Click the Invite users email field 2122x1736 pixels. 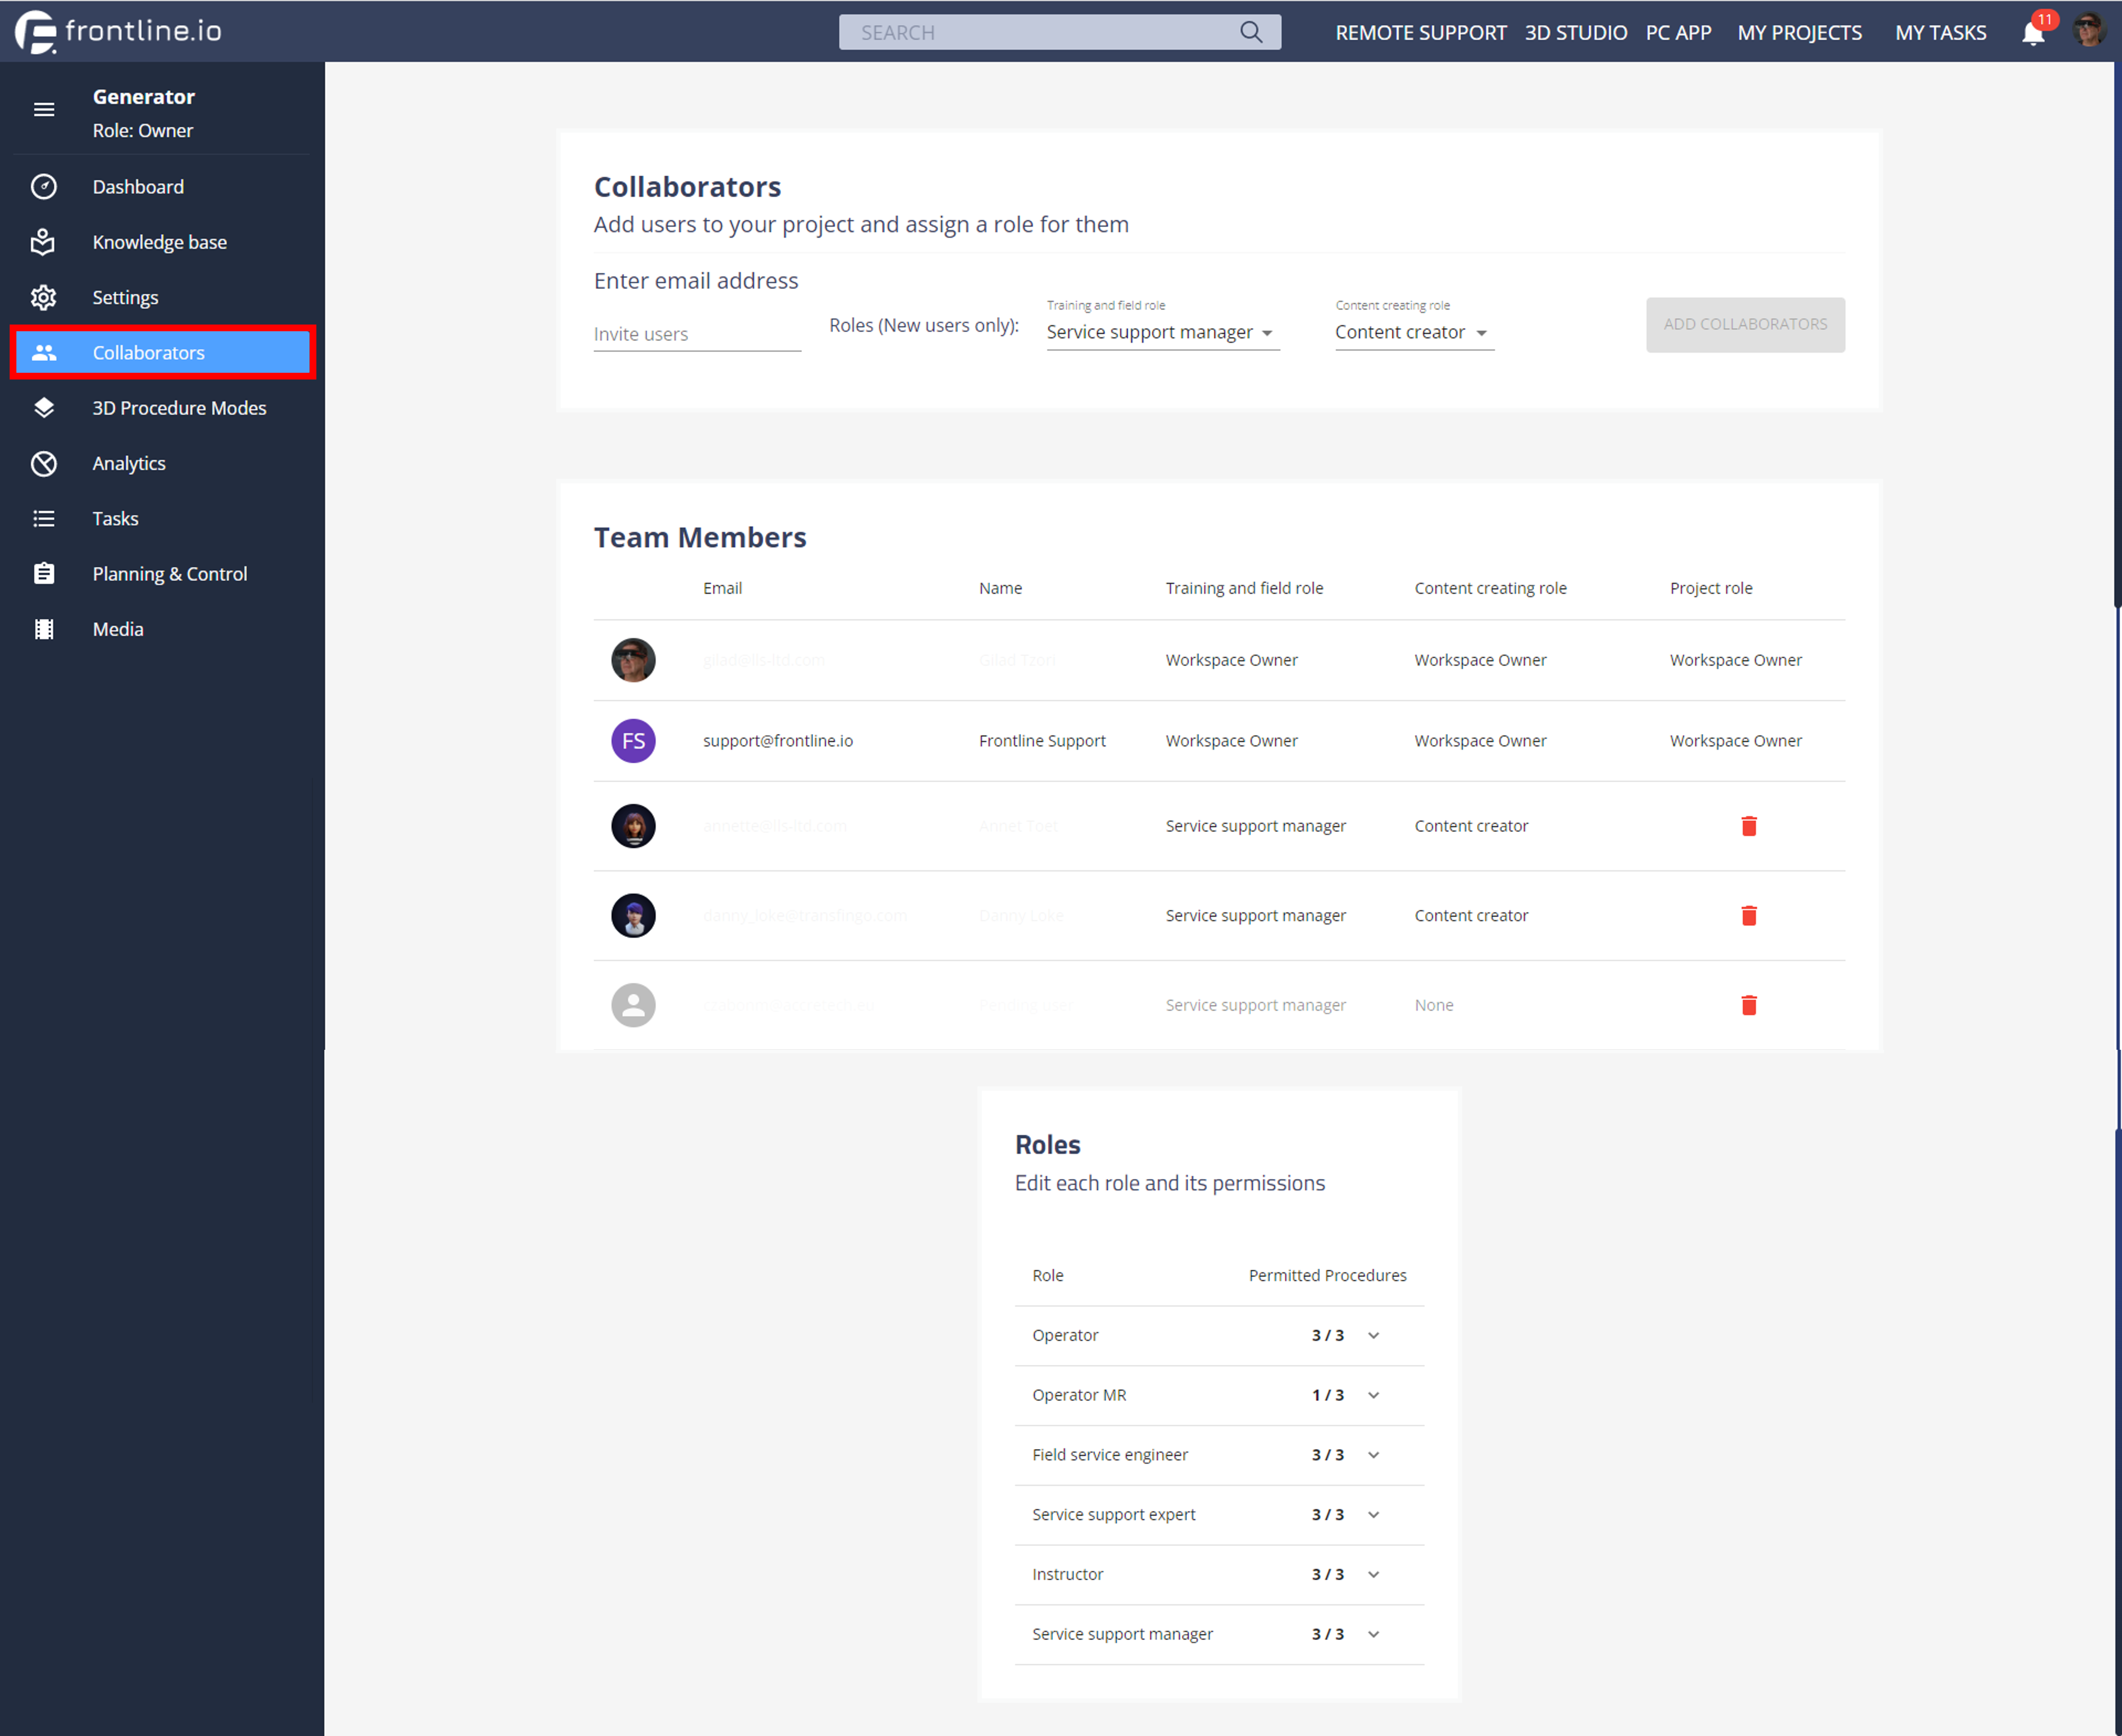click(696, 334)
